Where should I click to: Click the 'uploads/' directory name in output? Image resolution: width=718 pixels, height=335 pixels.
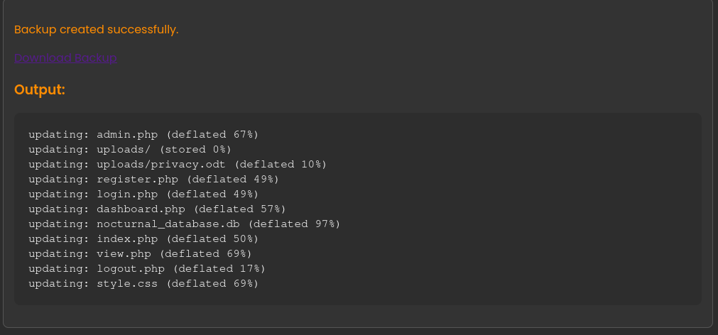pos(124,149)
